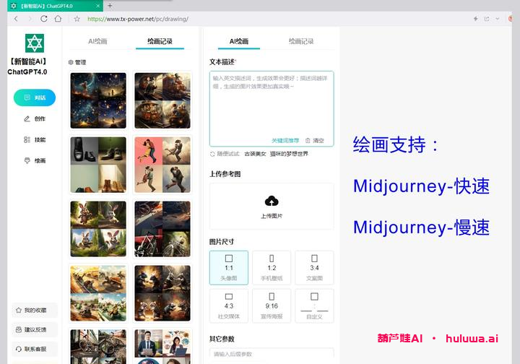Screen dimensions: 520x364
Task: Open the 绘画 section in sidebar
Action: coord(35,161)
